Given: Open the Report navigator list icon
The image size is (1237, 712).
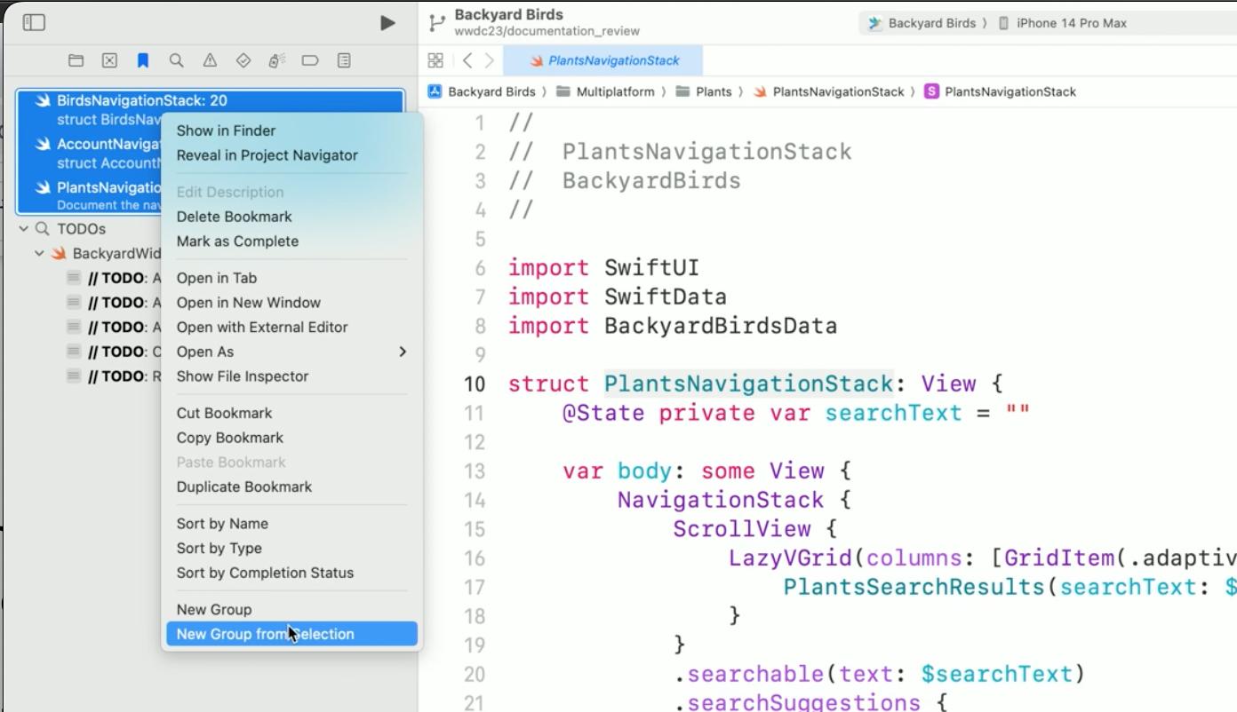Looking at the screenshot, I should pos(341,60).
